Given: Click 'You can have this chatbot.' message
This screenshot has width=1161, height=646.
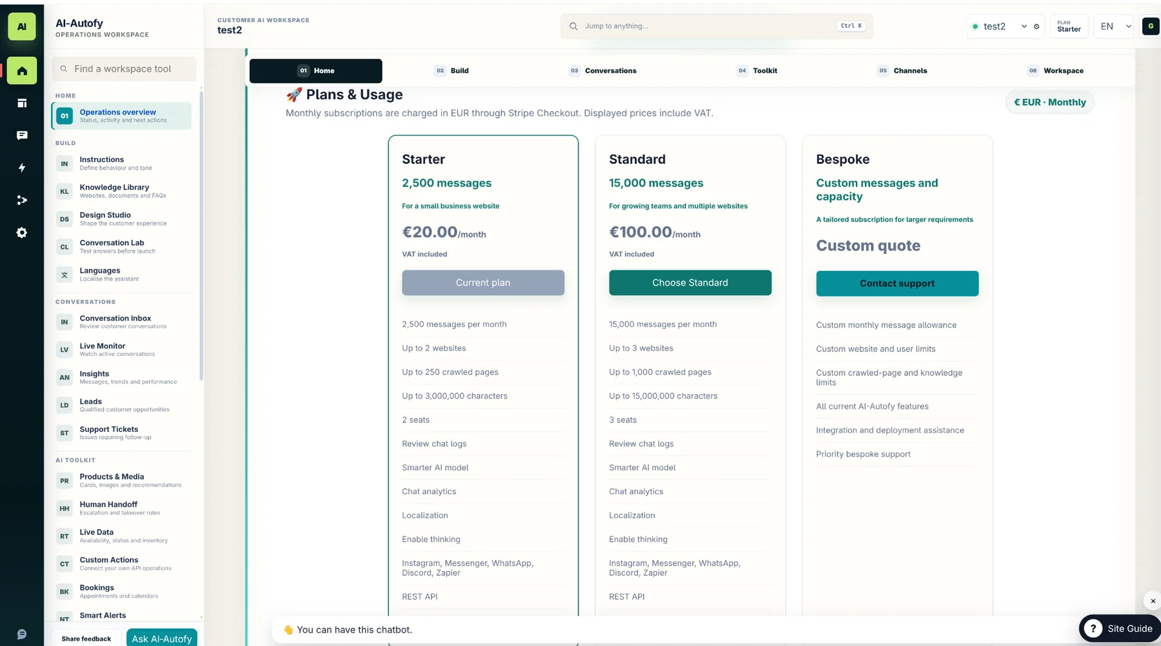Looking at the screenshot, I should click(x=354, y=630).
